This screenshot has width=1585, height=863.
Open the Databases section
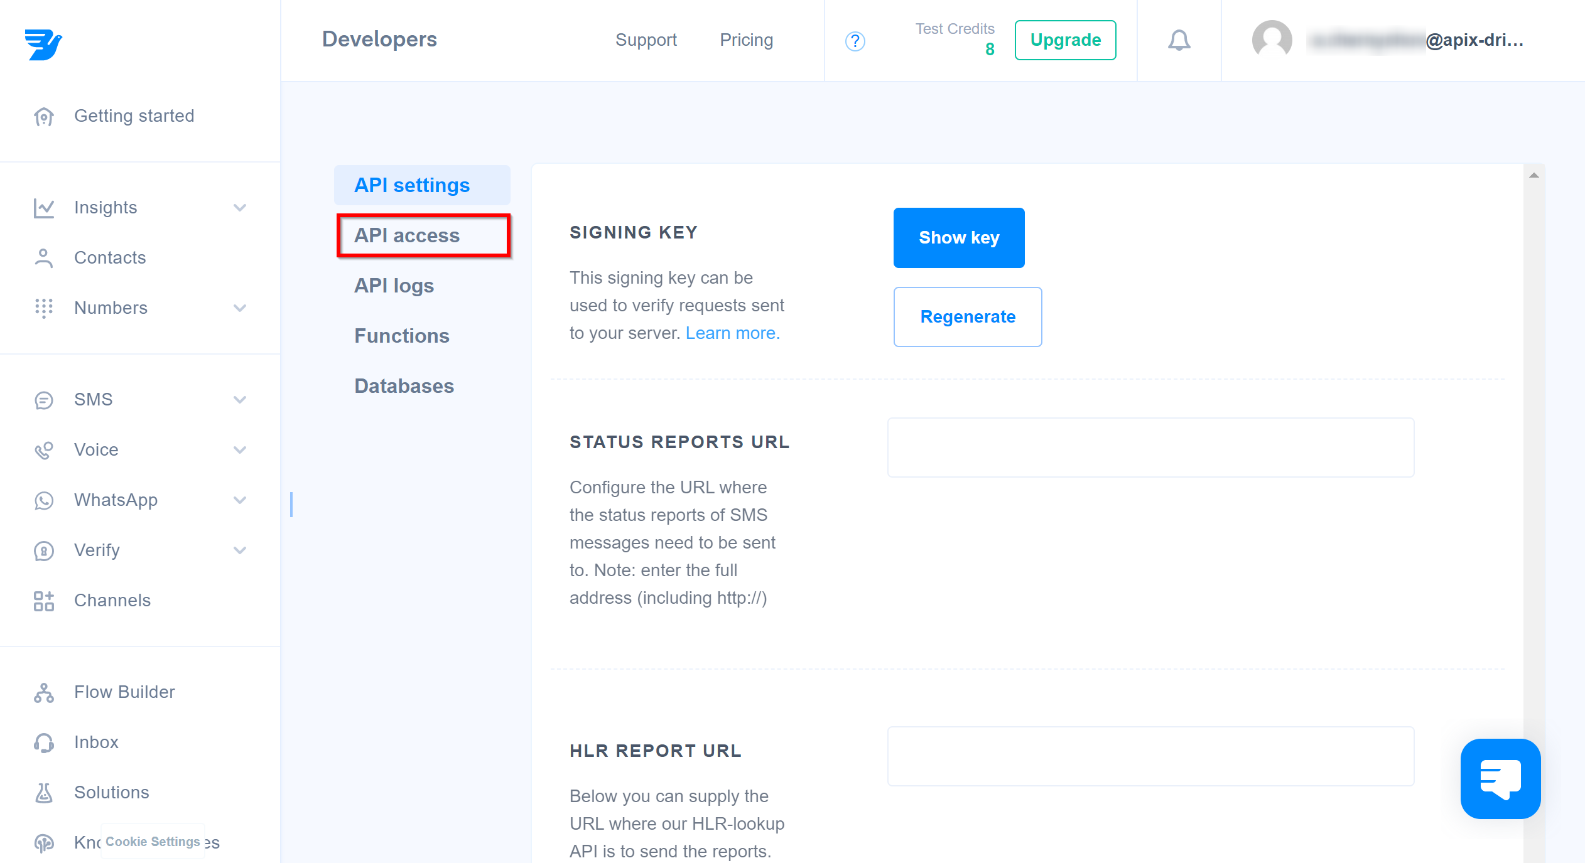click(404, 386)
